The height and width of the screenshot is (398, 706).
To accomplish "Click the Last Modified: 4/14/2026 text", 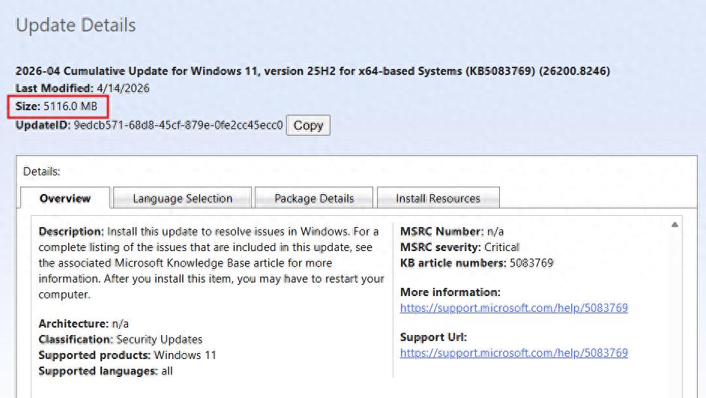I will pyautogui.click(x=82, y=88).
